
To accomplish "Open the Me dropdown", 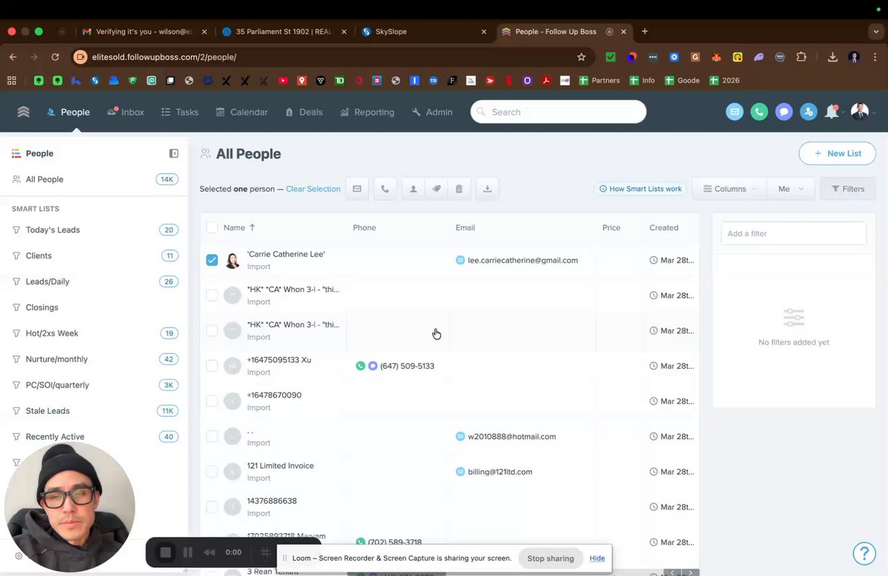I will tap(790, 189).
